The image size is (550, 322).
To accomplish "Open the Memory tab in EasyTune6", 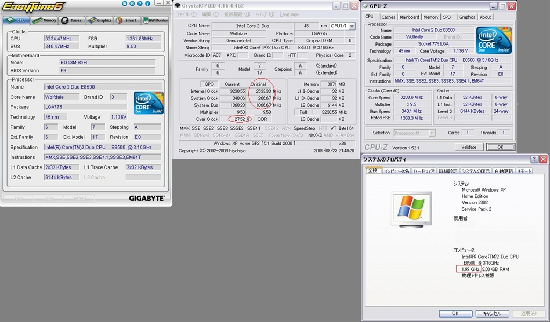I will point(44,20).
